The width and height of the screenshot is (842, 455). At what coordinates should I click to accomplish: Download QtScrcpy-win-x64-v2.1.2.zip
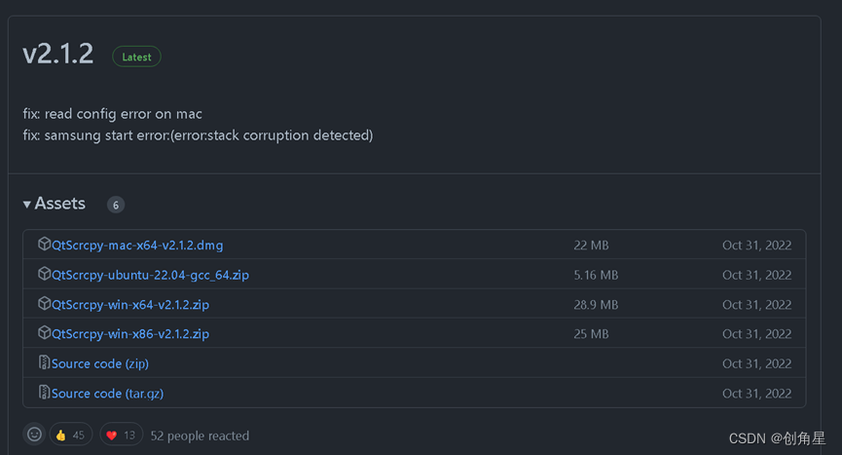(x=130, y=305)
